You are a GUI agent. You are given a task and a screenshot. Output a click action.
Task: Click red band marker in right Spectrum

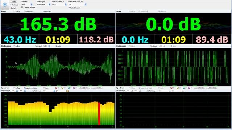[171, 88]
